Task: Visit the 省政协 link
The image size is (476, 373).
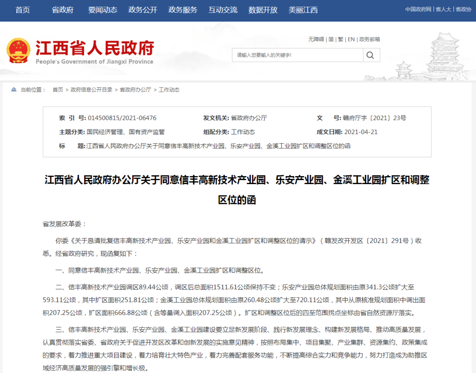Action: click(463, 9)
